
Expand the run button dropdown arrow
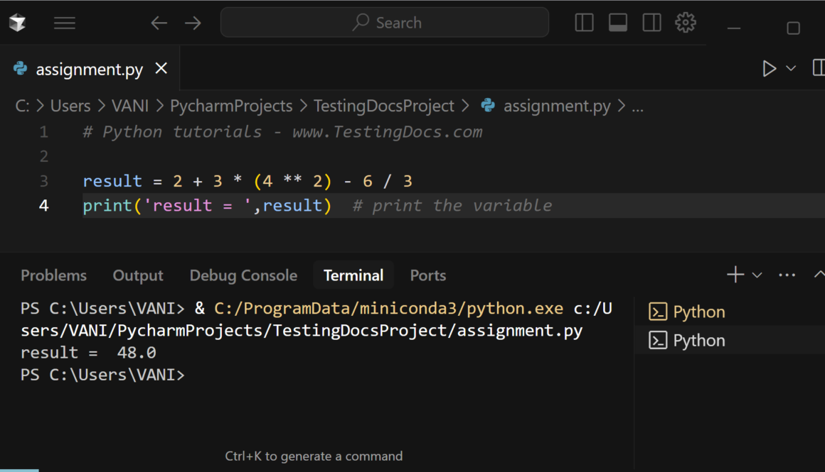click(x=790, y=68)
